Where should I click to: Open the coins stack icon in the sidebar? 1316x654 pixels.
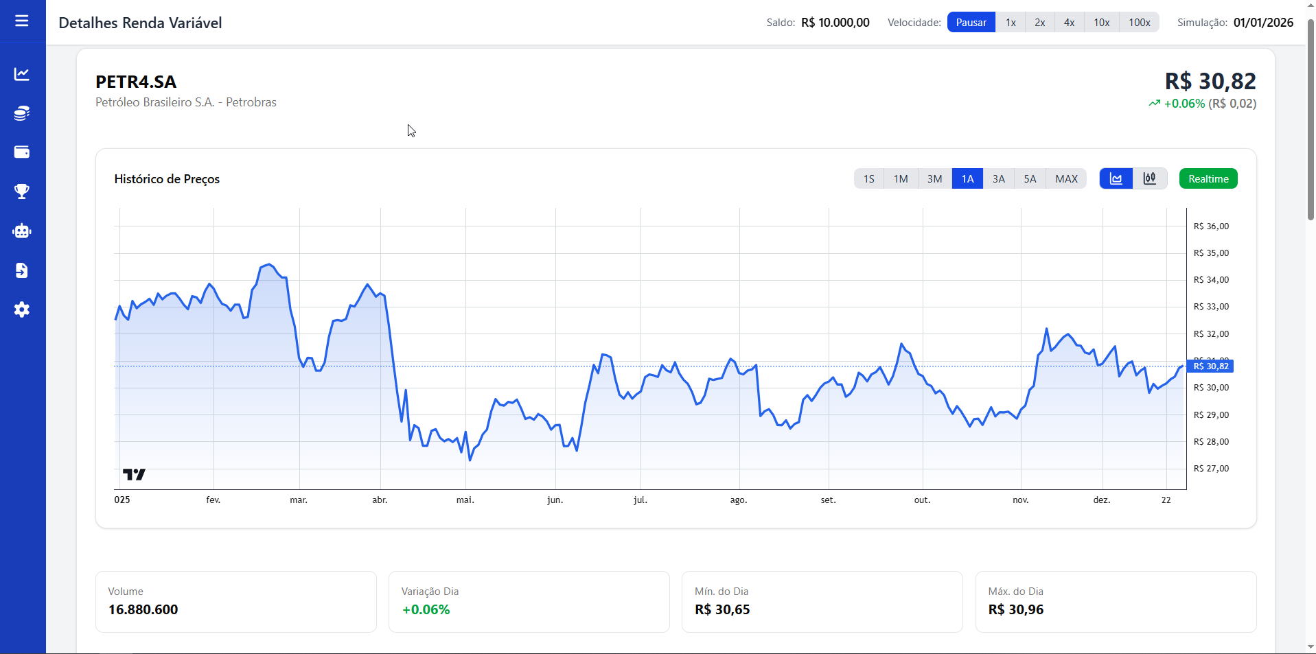pos(22,113)
